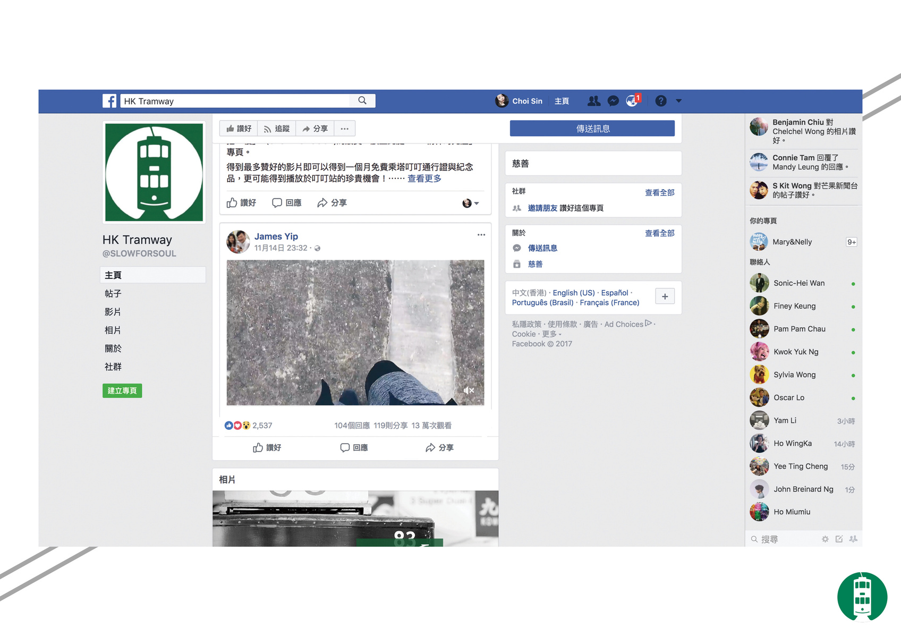The image size is (901, 637).
Task: Open Mary&Nelly page in sidebar
Action: [x=803, y=242]
